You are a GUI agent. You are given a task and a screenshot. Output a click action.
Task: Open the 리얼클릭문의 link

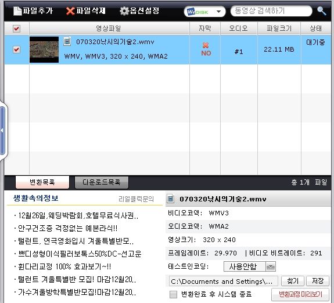tap(136, 199)
